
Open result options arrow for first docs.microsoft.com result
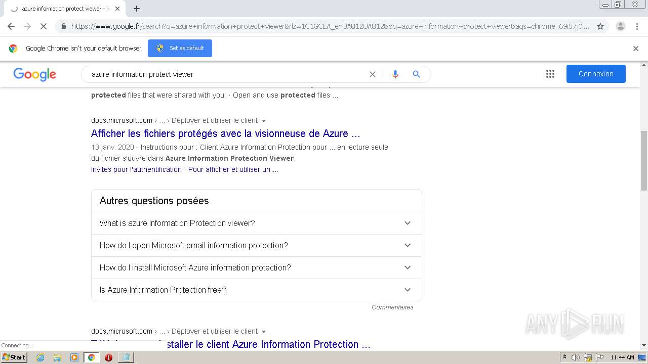264,121
